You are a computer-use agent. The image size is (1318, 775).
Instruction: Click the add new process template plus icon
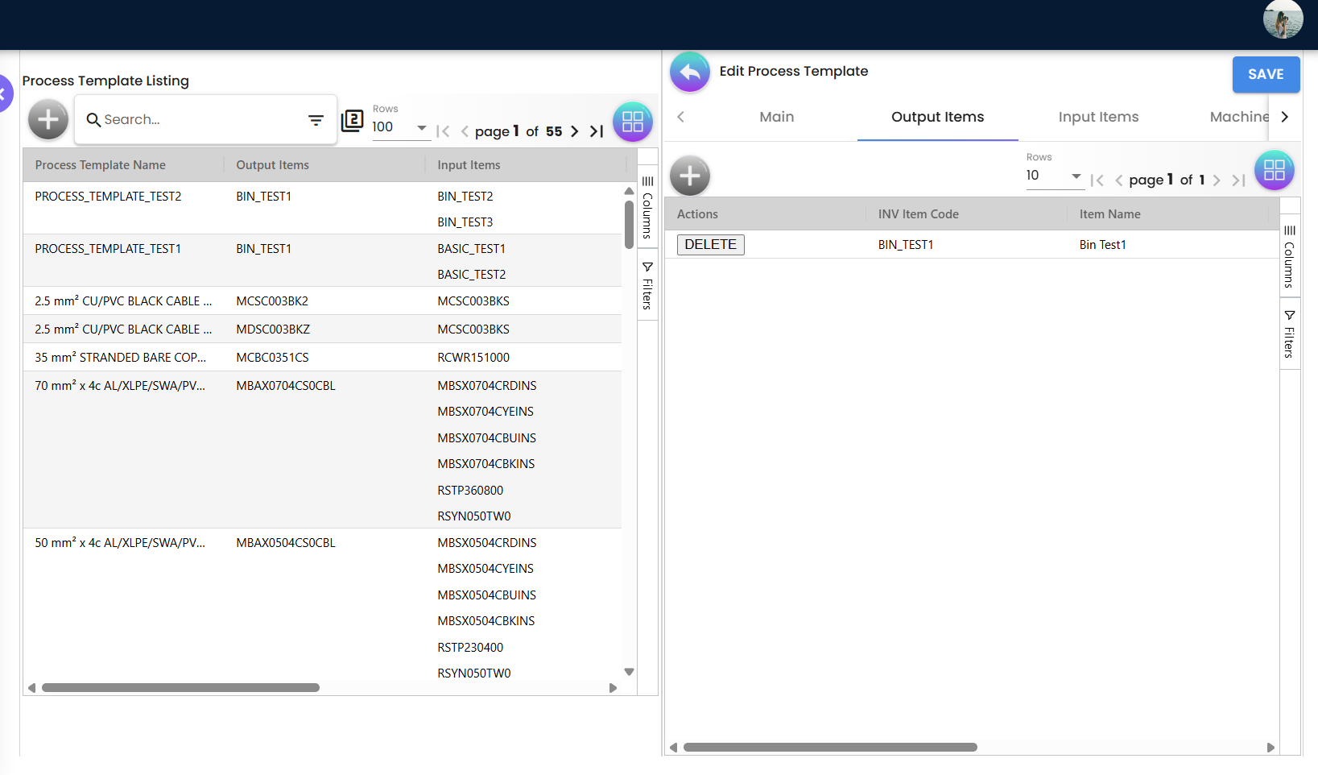[48, 119]
